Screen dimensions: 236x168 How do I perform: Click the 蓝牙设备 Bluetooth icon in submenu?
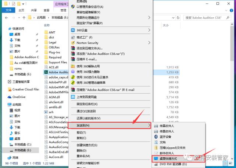[x=156, y=136]
